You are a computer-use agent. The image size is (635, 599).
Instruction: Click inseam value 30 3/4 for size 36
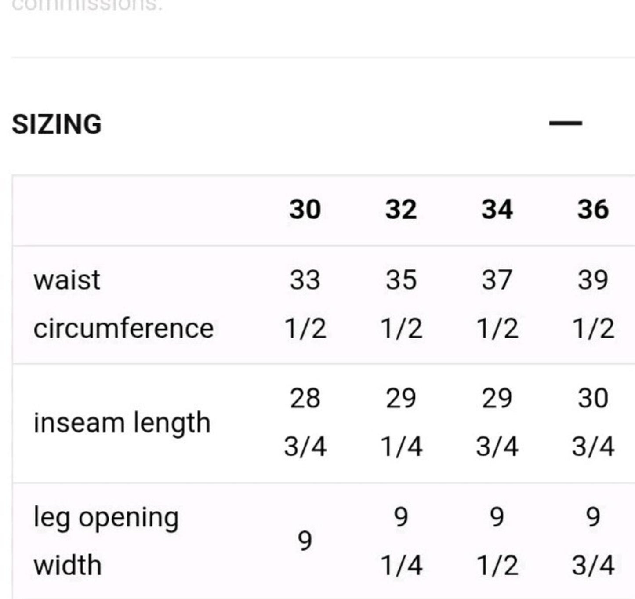593,423
